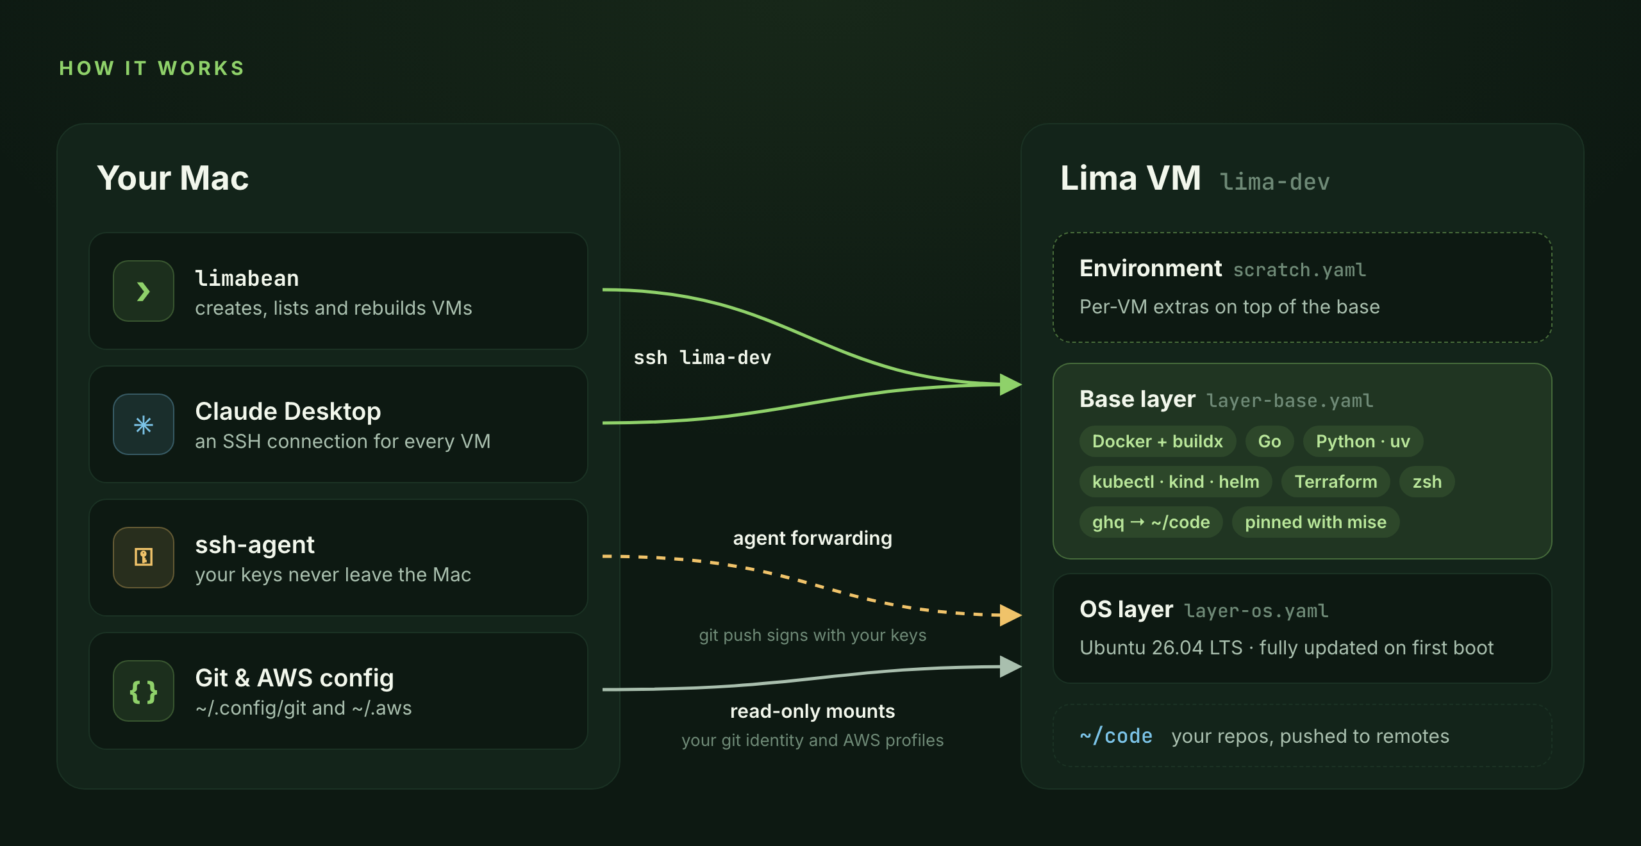
Task: Click the 'Environment' heading
Action: [1151, 268]
